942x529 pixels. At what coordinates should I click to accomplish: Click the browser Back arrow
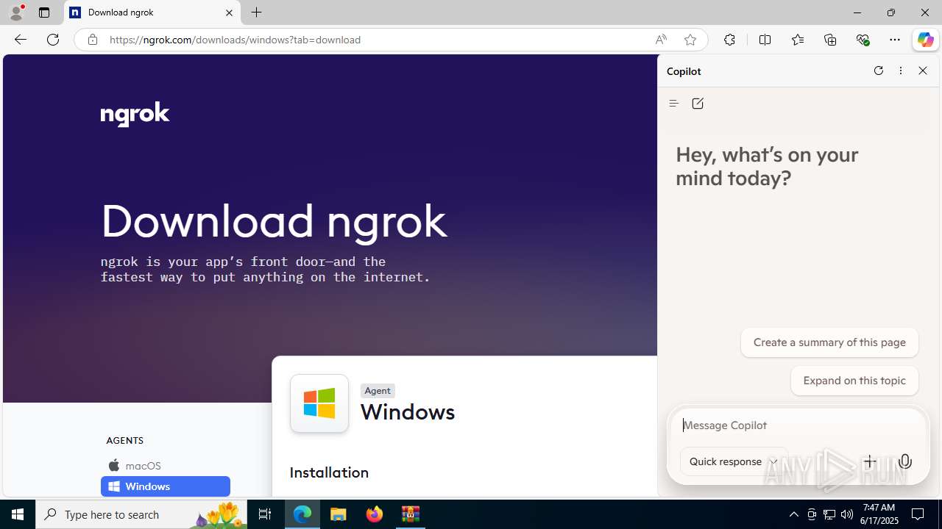click(x=21, y=40)
